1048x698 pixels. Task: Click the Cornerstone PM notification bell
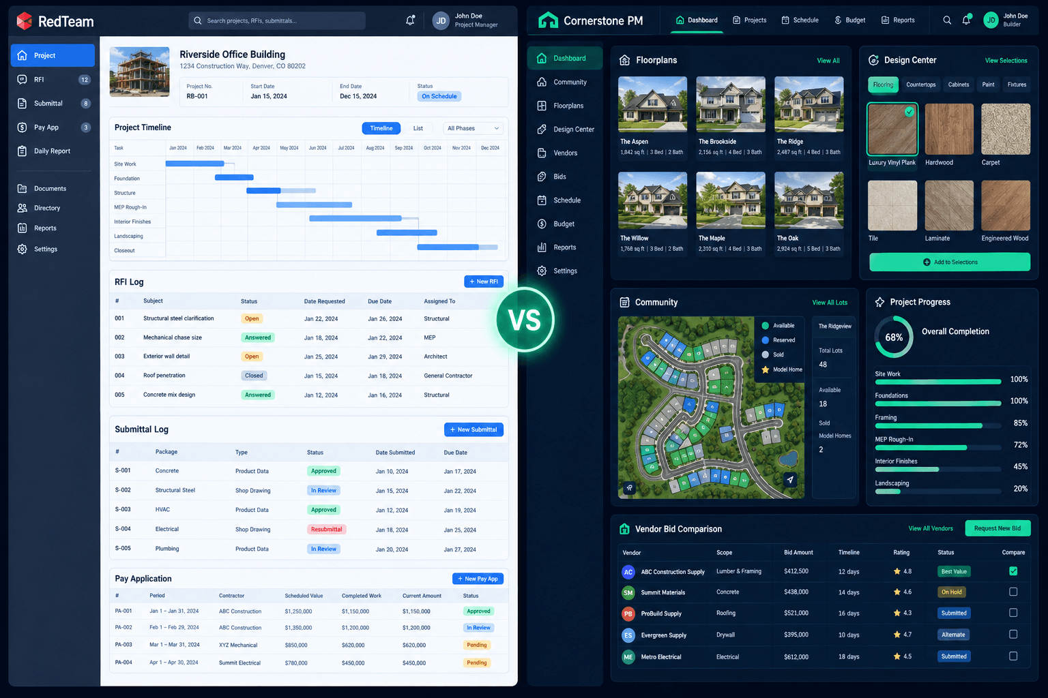[966, 20]
